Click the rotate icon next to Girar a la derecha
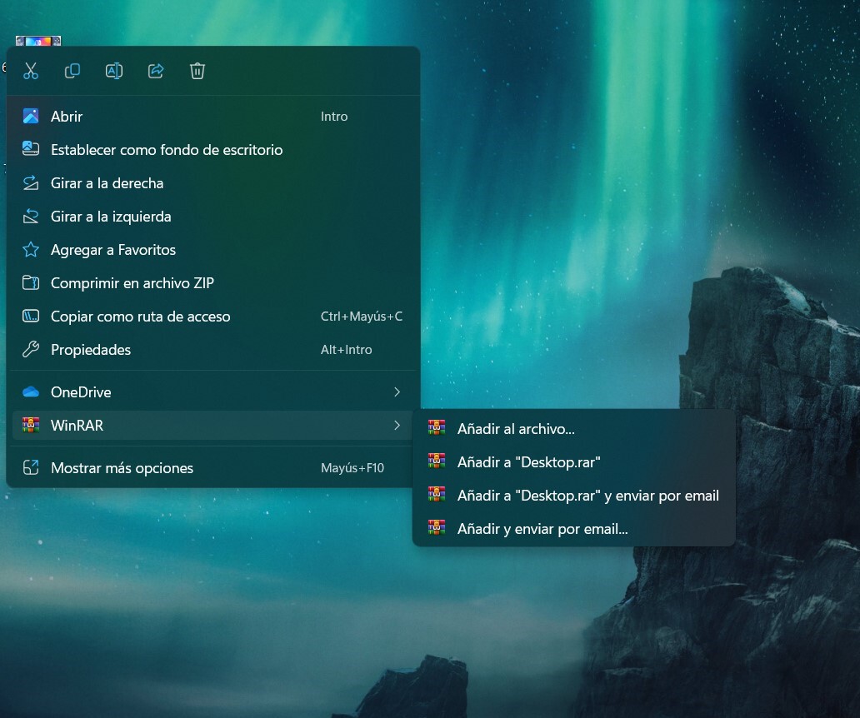 pyautogui.click(x=30, y=182)
